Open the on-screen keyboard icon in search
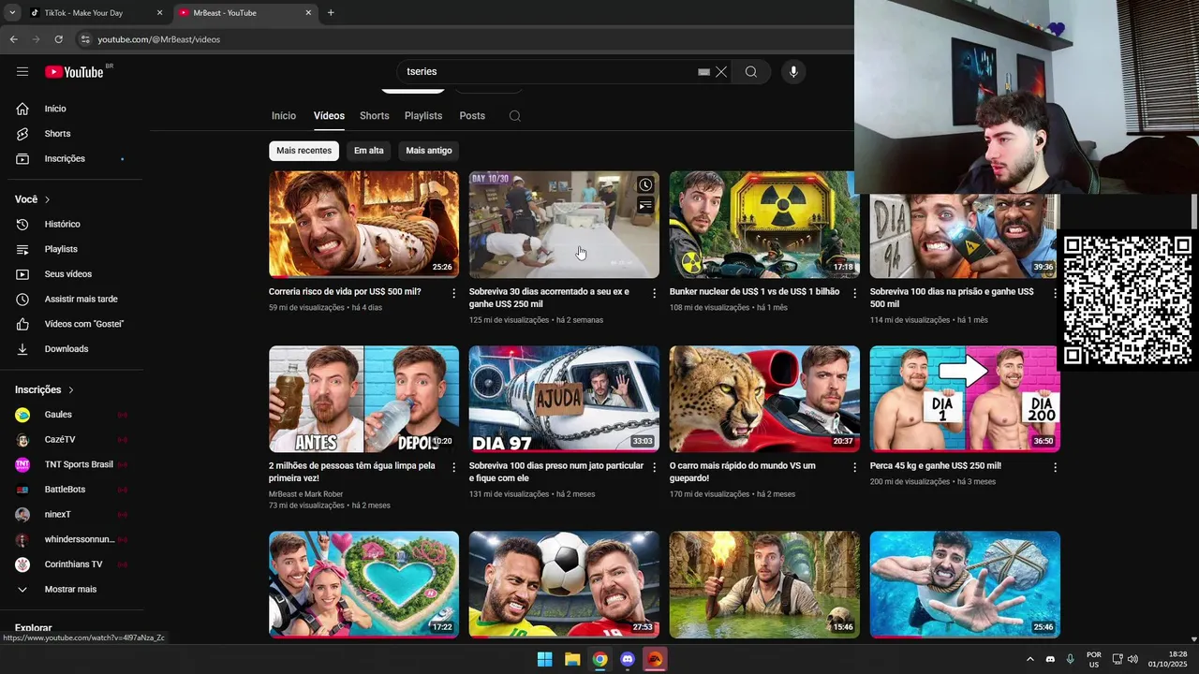This screenshot has width=1199, height=674. [x=703, y=72]
